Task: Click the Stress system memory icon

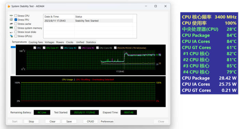Action: (11, 28)
